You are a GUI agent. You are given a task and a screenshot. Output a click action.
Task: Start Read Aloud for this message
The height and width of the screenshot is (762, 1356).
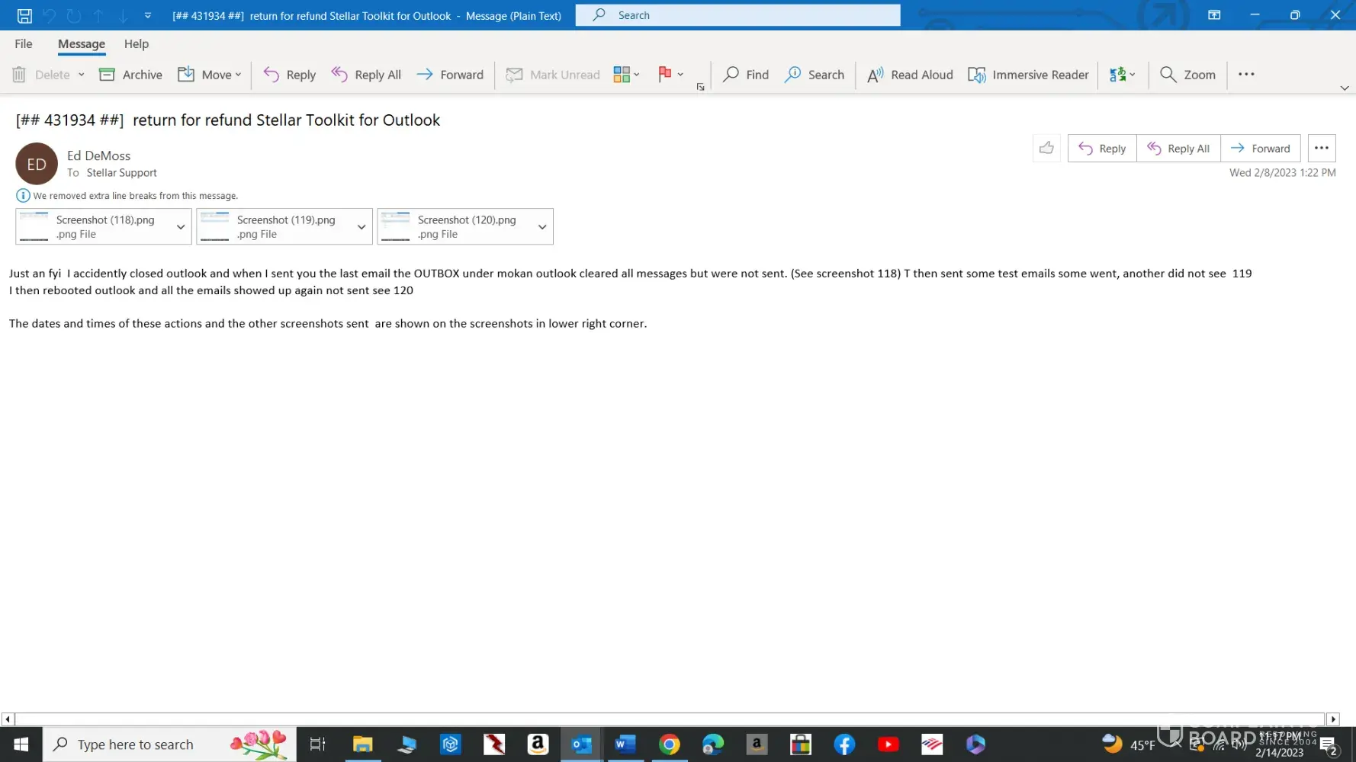pyautogui.click(x=910, y=75)
